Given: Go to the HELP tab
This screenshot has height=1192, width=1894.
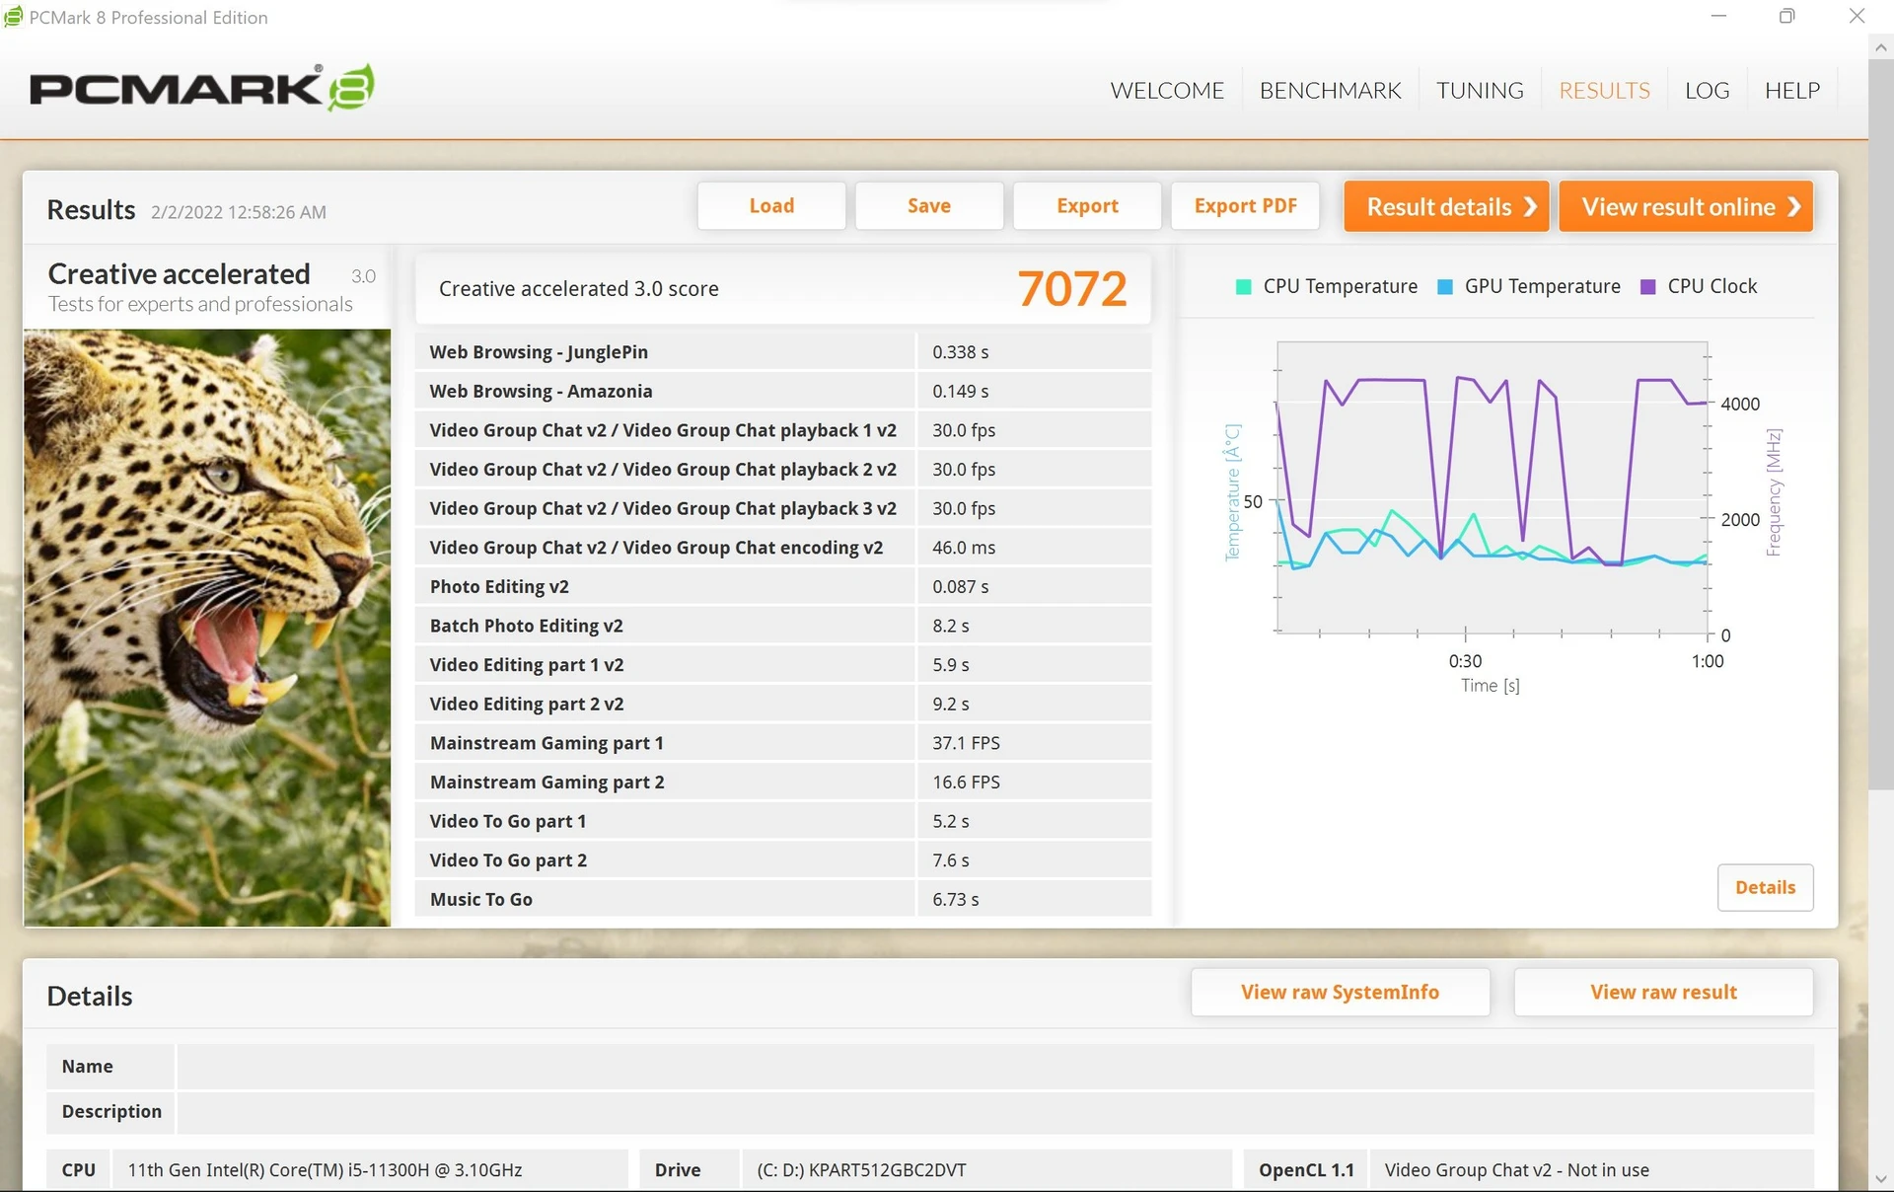Looking at the screenshot, I should coord(1792,90).
